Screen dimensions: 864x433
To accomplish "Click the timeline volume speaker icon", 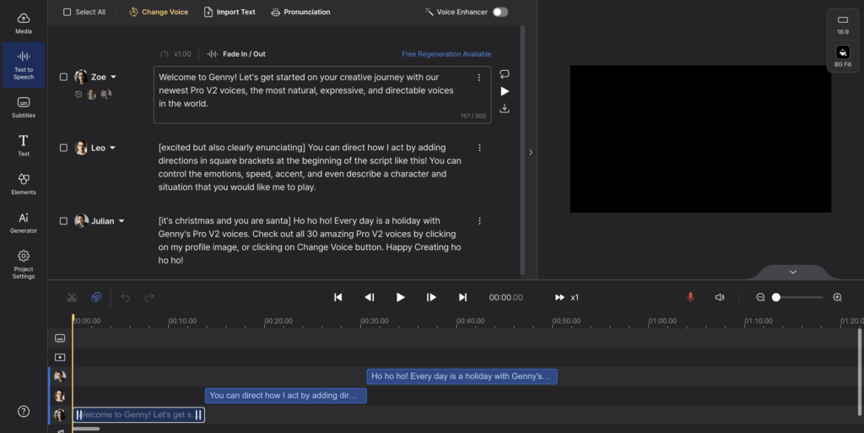I will 720,297.
